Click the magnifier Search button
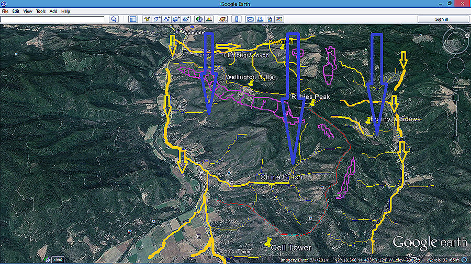 [114, 19]
